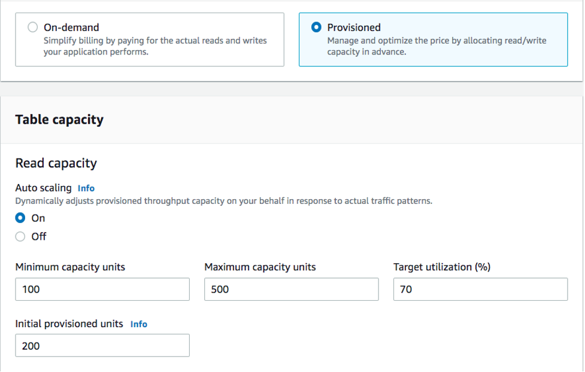Turn Auto scaling Off

20,234
